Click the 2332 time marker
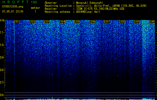This screenshot has width=157, height=100. pyautogui.click(x=32, y=21)
